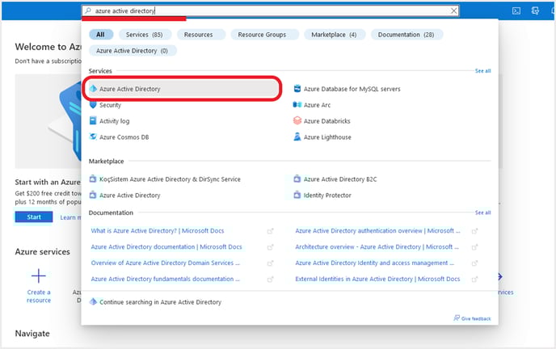This screenshot has width=556, height=349.
Task: Click external-link icon beside Azure Active Directory documentation
Action: pyautogui.click(x=270, y=247)
